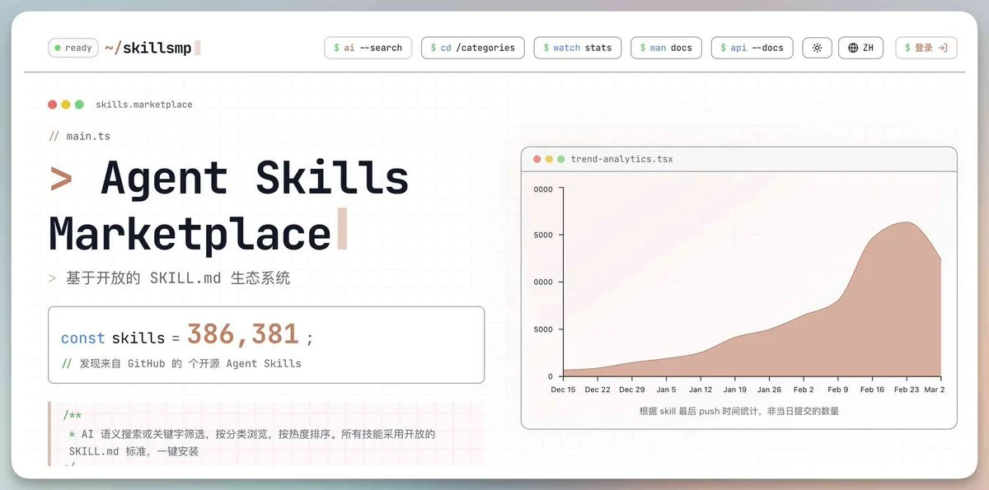The image size is (989, 490).
Task: Click the green traffic-light dot beside skills.marketplace
Action: tap(79, 104)
